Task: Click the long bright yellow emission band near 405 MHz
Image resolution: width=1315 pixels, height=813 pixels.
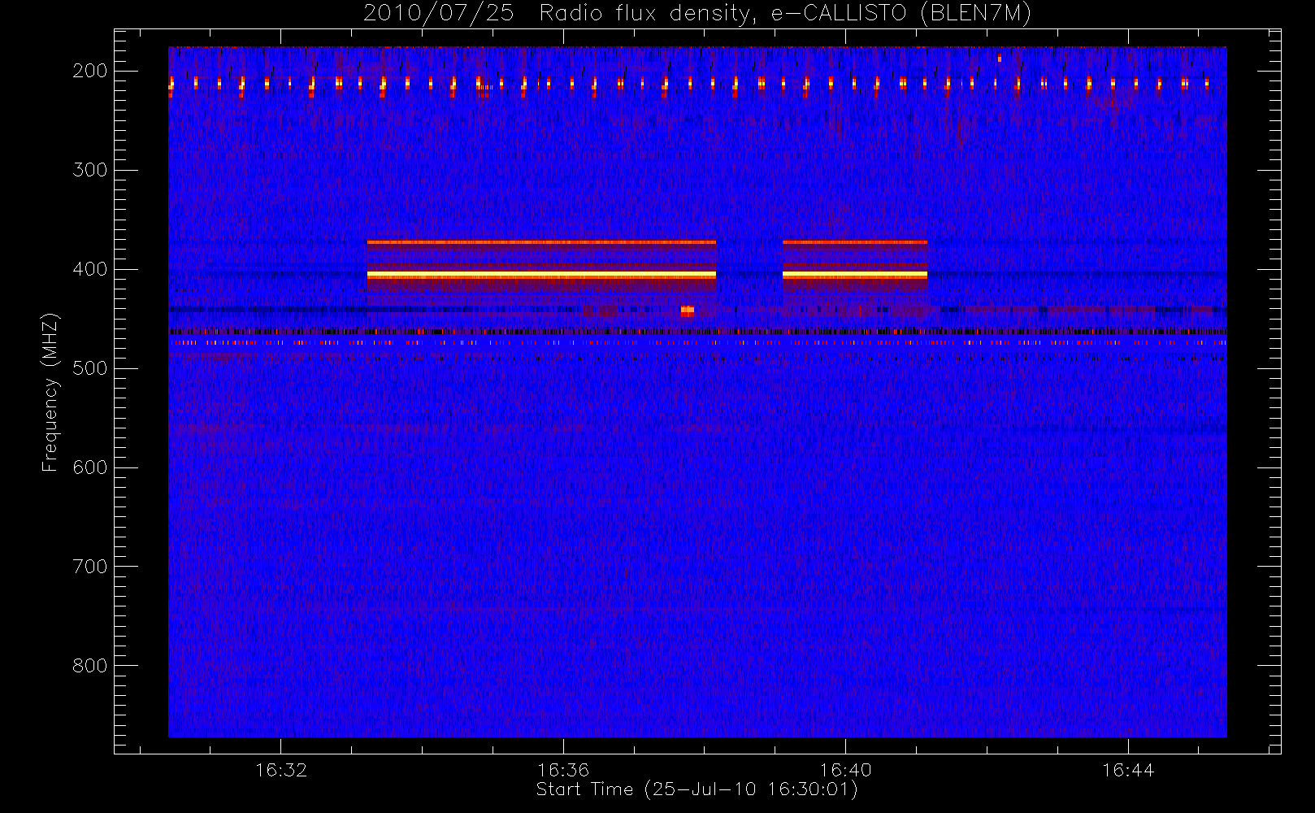Action: pyautogui.click(x=541, y=276)
